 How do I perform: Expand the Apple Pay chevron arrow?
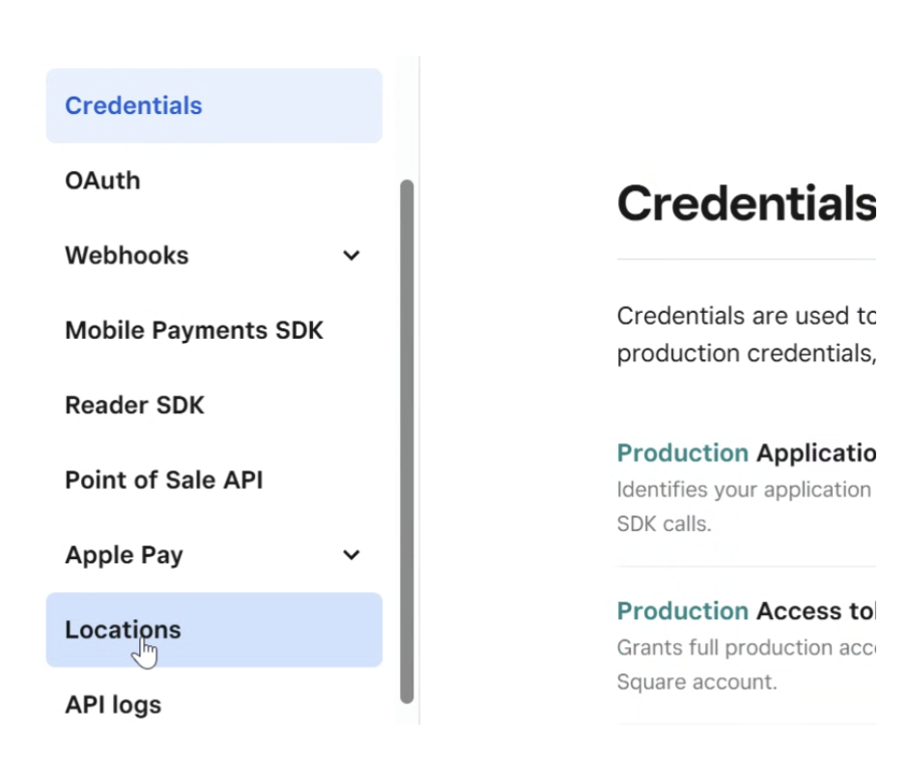pos(352,555)
